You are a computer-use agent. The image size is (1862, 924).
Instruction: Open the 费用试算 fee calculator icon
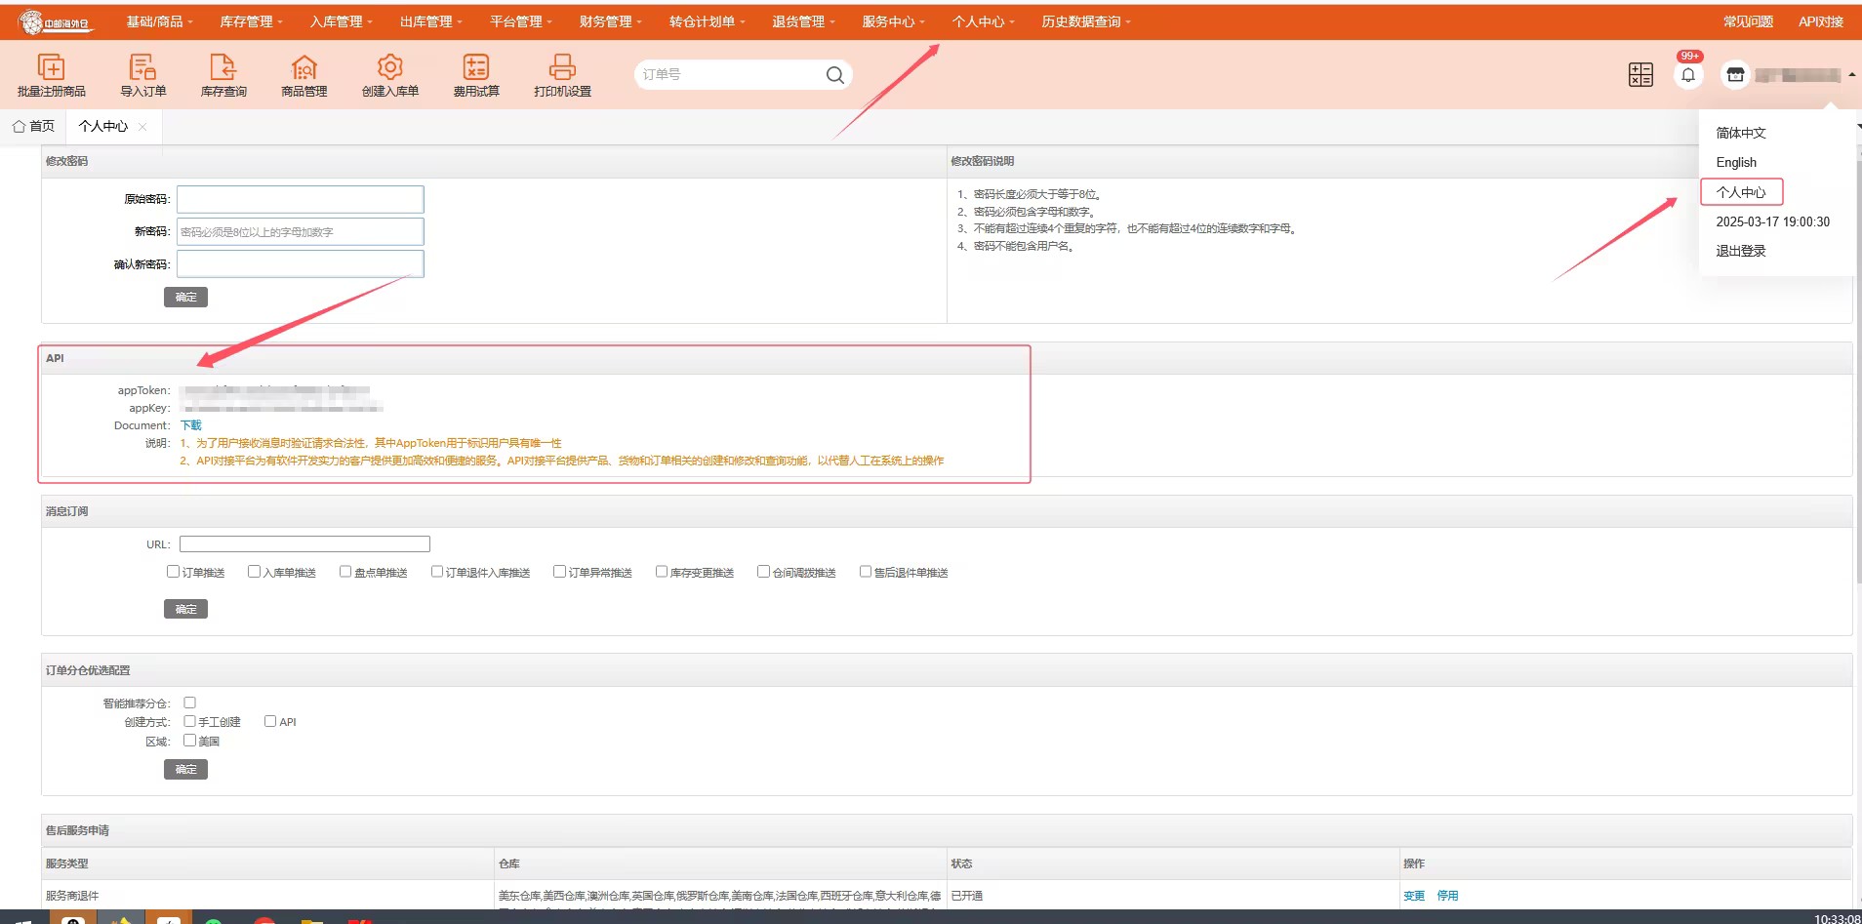pos(476,67)
